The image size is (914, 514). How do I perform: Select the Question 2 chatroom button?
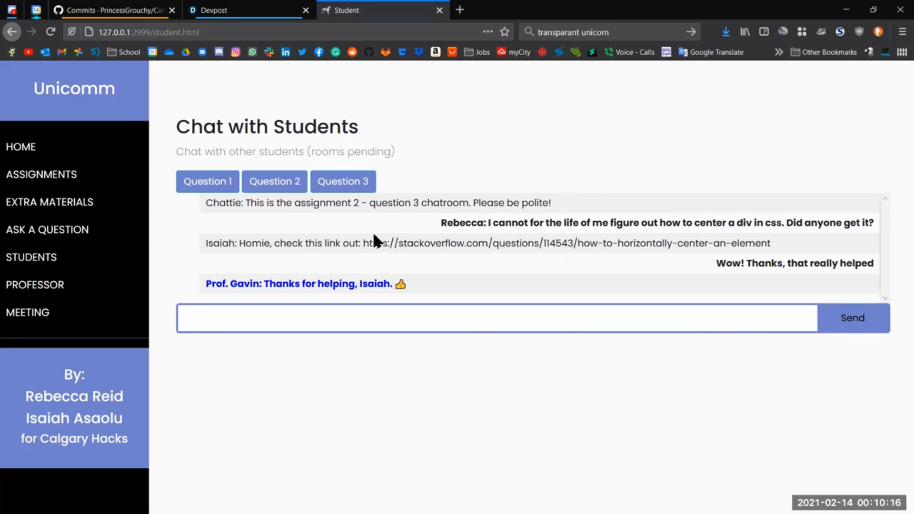pyautogui.click(x=275, y=181)
